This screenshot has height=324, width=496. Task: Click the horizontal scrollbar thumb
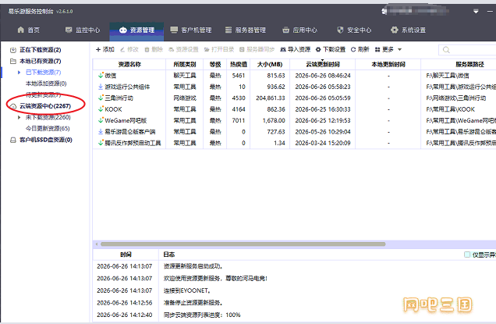(x=243, y=244)
